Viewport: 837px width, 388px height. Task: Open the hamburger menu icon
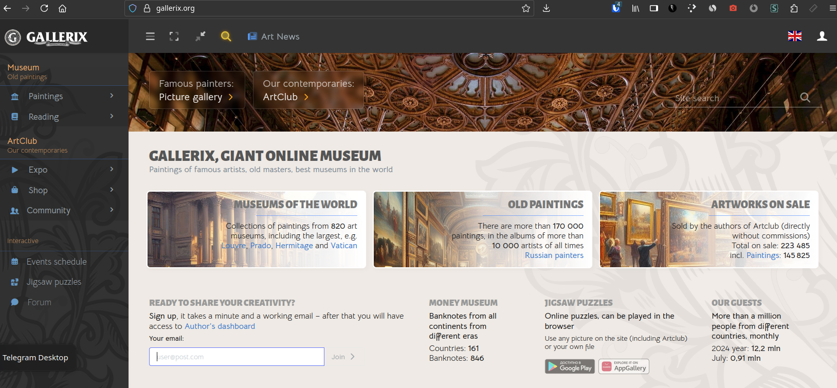click(x=150, y=36)
